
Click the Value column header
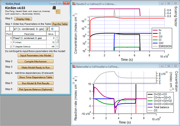(51, 34)
